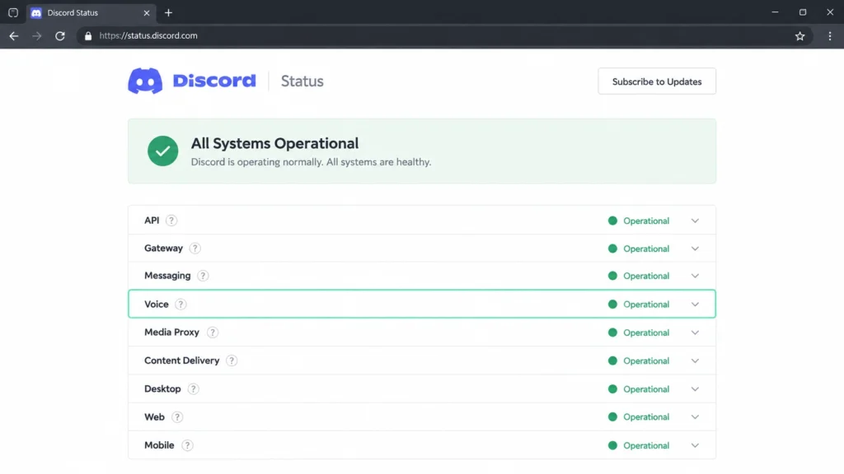Expand the Voice component chevron
844x474 pixels.
pyautogui.click(x=695, y=304)
